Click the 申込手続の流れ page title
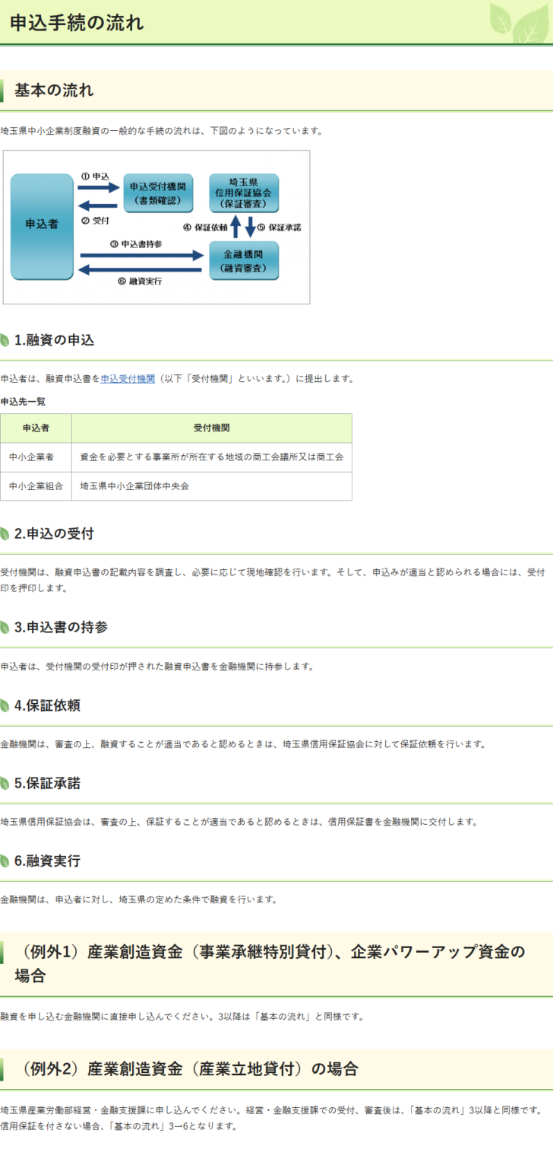 [x=77, y=22]
